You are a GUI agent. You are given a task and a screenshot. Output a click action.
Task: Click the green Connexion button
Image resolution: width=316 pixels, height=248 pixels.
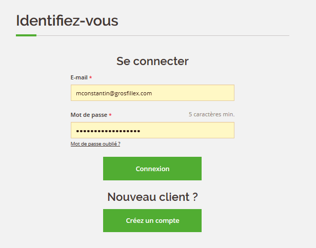pos(152,169)
